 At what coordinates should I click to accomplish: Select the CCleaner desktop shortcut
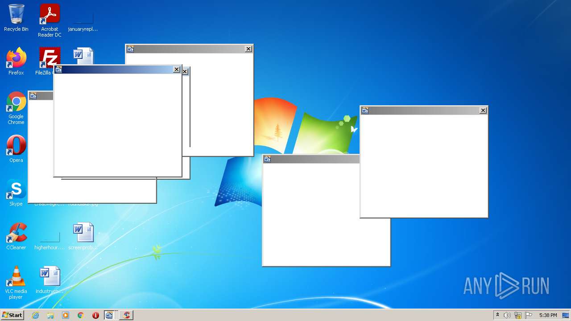click(16, 236)
